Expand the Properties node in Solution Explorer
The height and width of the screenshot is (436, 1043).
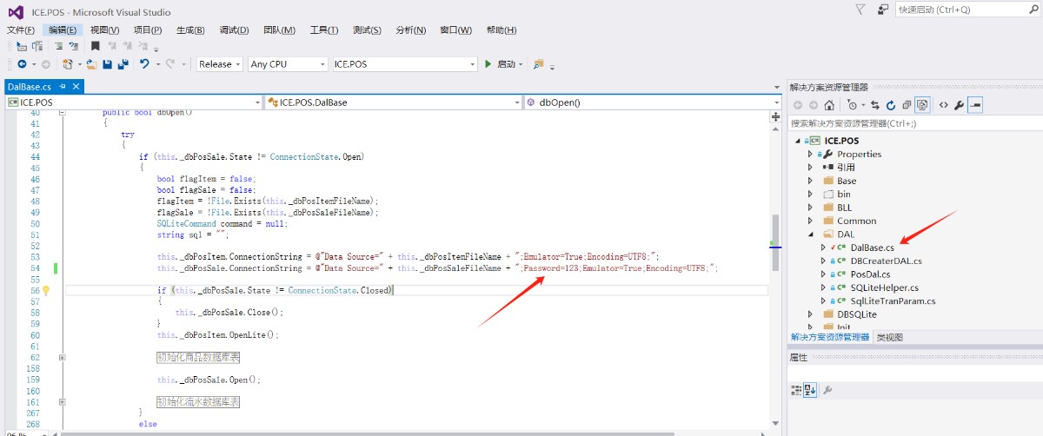(x=810, y=154)
